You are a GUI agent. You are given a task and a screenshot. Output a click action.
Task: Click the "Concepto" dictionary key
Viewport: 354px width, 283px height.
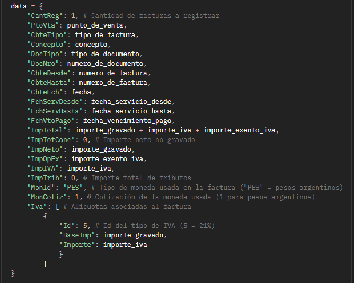[47, 45]
